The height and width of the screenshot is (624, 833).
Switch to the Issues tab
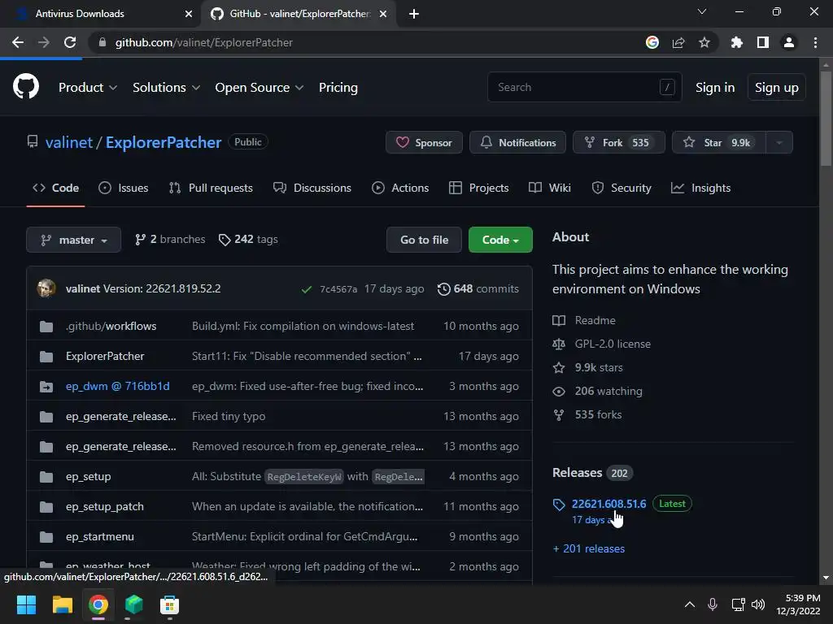pyautogui.click(x=124, y=188)
